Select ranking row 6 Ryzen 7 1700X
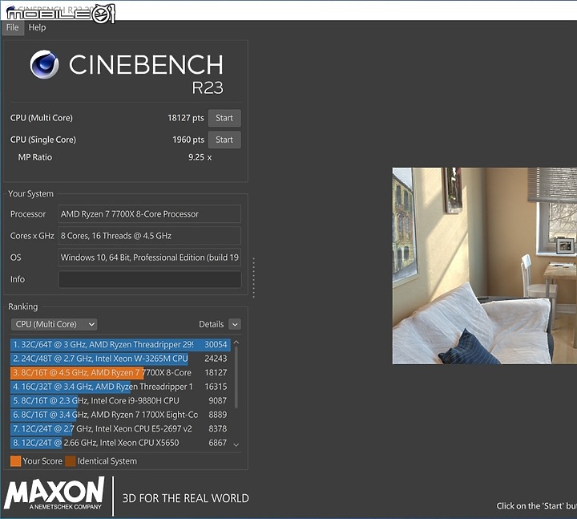577x519 pixels. [x=120, y=415]
